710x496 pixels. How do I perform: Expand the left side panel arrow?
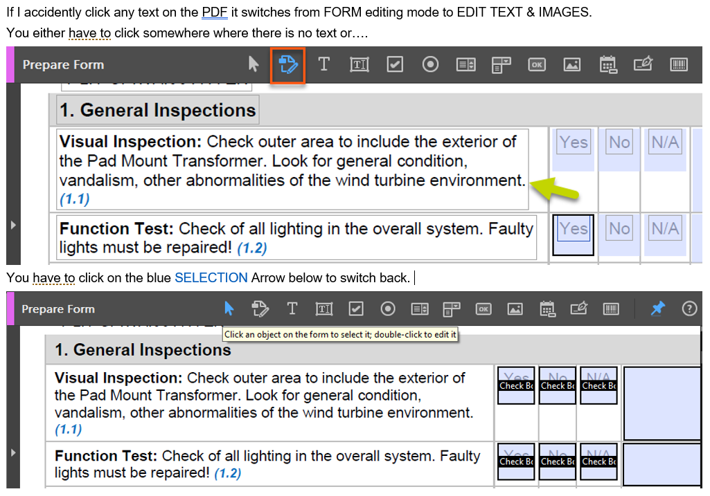(12, 224)
